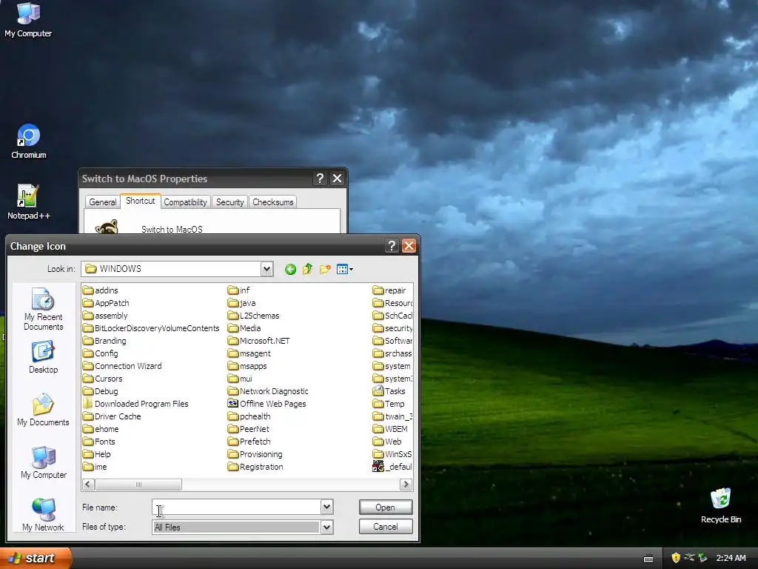Go up one folder level

click(307, 269)
